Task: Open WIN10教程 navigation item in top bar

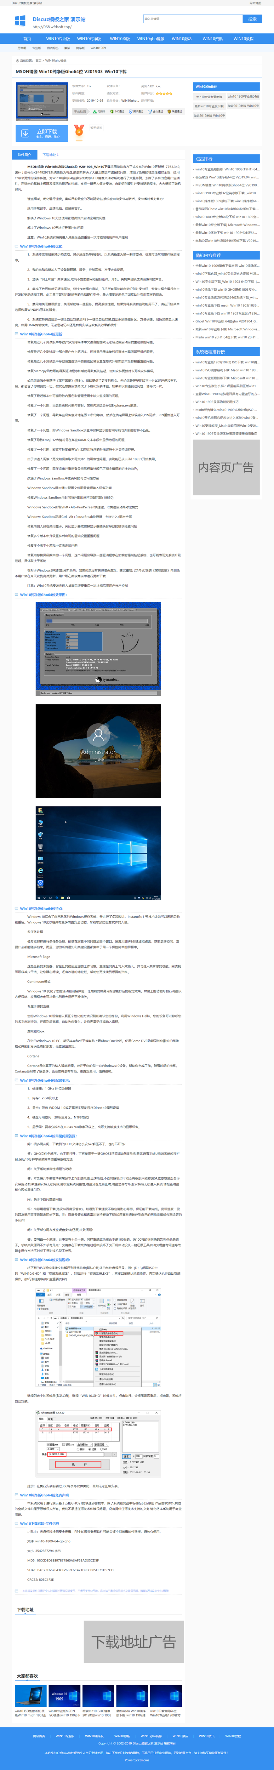Action: (x=243, y=38)
